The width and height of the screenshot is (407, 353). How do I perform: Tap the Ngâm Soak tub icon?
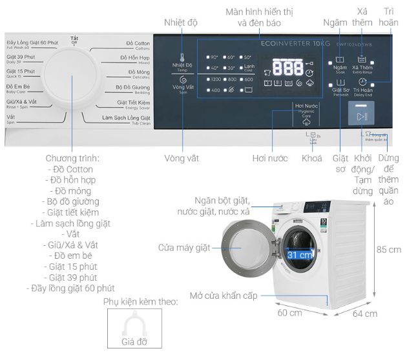click(340, 59)
